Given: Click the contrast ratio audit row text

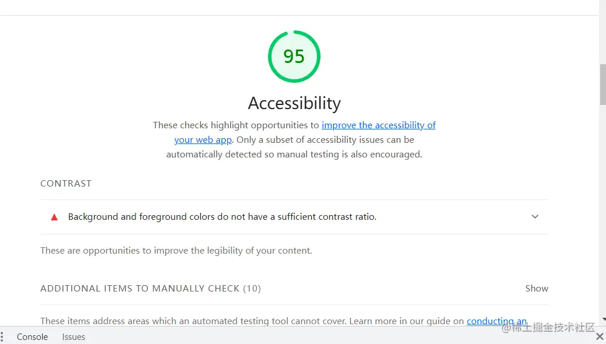Looking at the screenshot, I should click(x=222, y=217).
